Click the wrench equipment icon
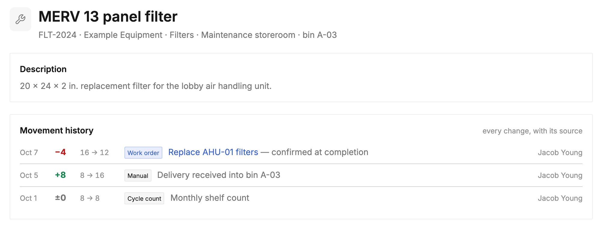 [20, 19]
